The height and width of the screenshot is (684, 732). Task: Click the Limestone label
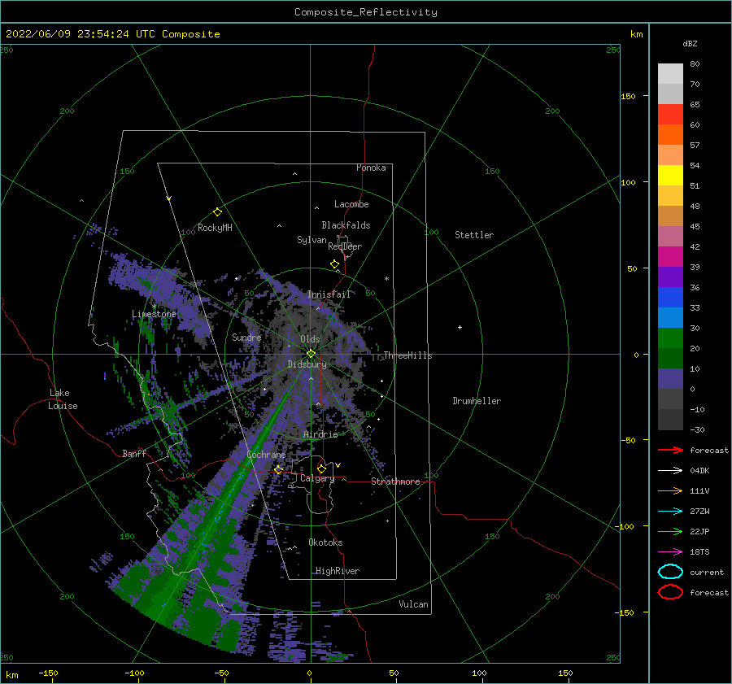tap(154, 314)
